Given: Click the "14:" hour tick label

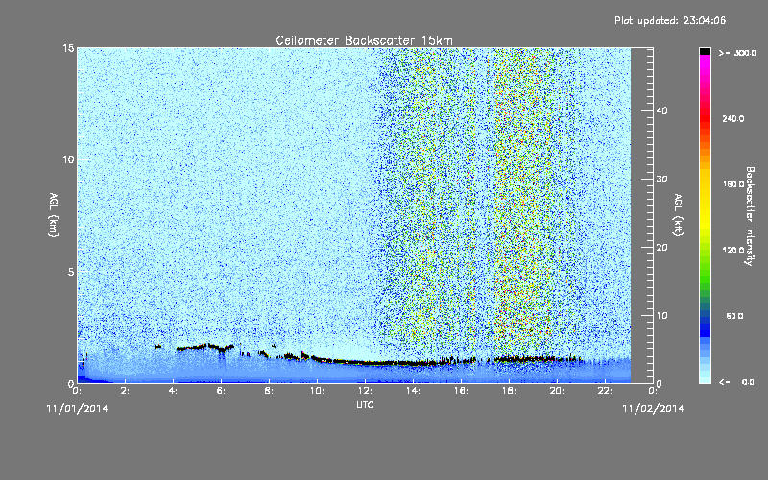Looking at the screenshot, I should pyautogui.click(x=413, y=391).
